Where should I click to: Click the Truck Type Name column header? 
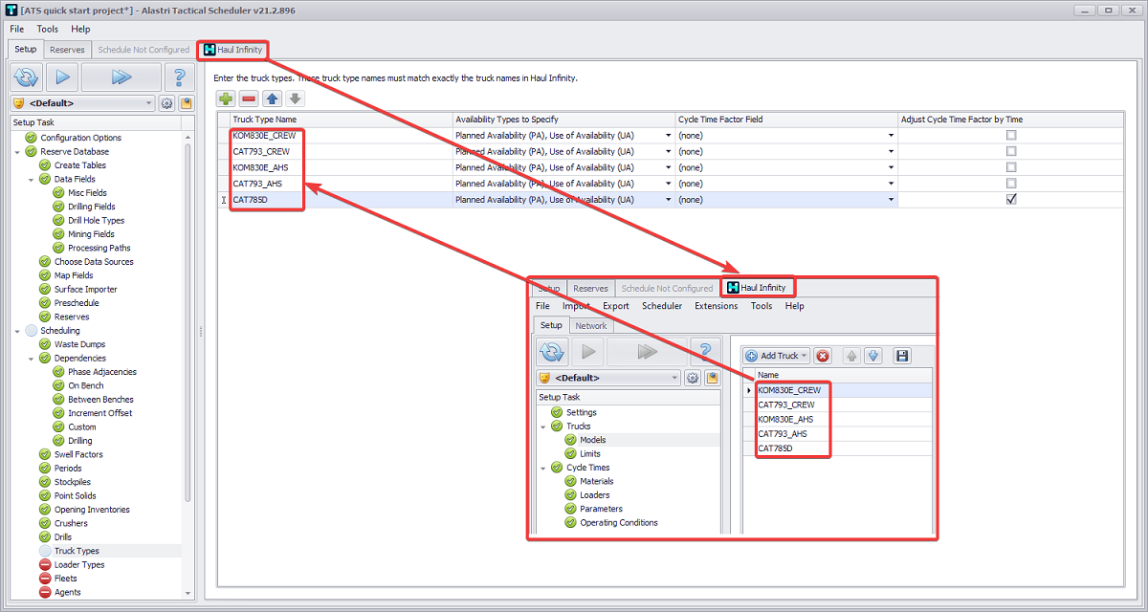tap(340, 119)
